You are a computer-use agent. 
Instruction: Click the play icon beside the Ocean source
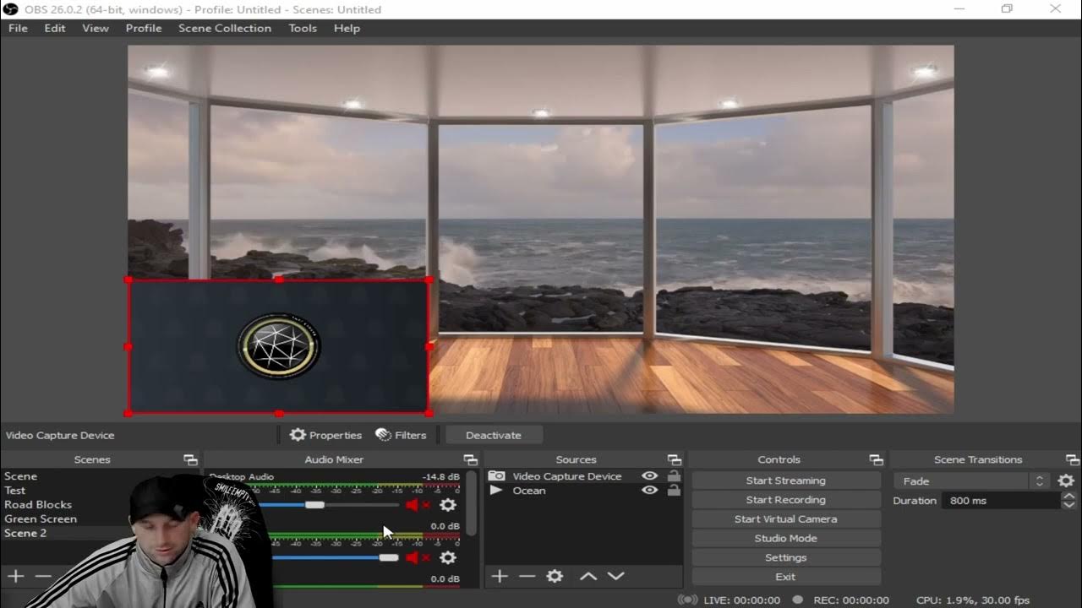[x=496, y=491]
